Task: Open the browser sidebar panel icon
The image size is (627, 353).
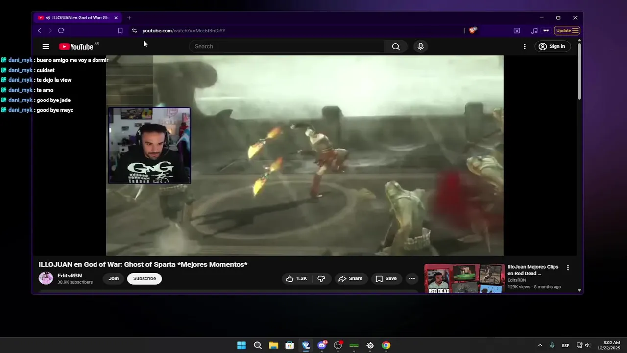Action: 517,31
